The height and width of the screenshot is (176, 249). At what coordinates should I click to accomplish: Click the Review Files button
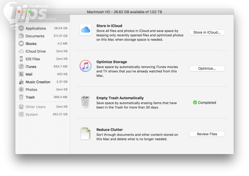[x=207, y=134]
